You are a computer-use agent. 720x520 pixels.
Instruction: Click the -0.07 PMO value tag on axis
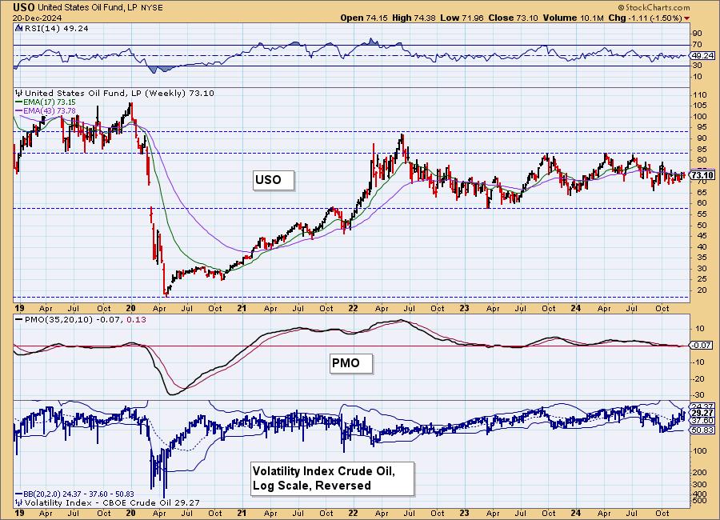pos(701,345)
